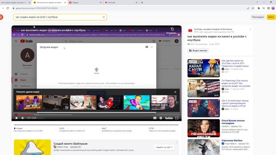This screenshot has height=155, width=276.
Task: Mute the video volume
Action: coord(22,118)
